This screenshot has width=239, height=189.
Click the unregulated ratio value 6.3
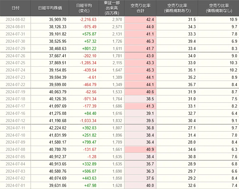click(x=234, y=149)
